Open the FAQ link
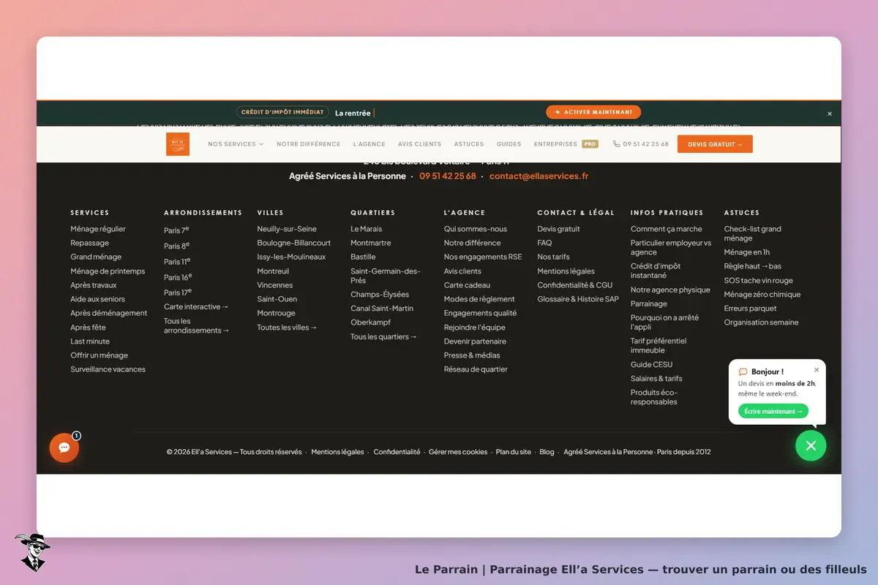Viewport: 878px width, 585px height. 544,243
